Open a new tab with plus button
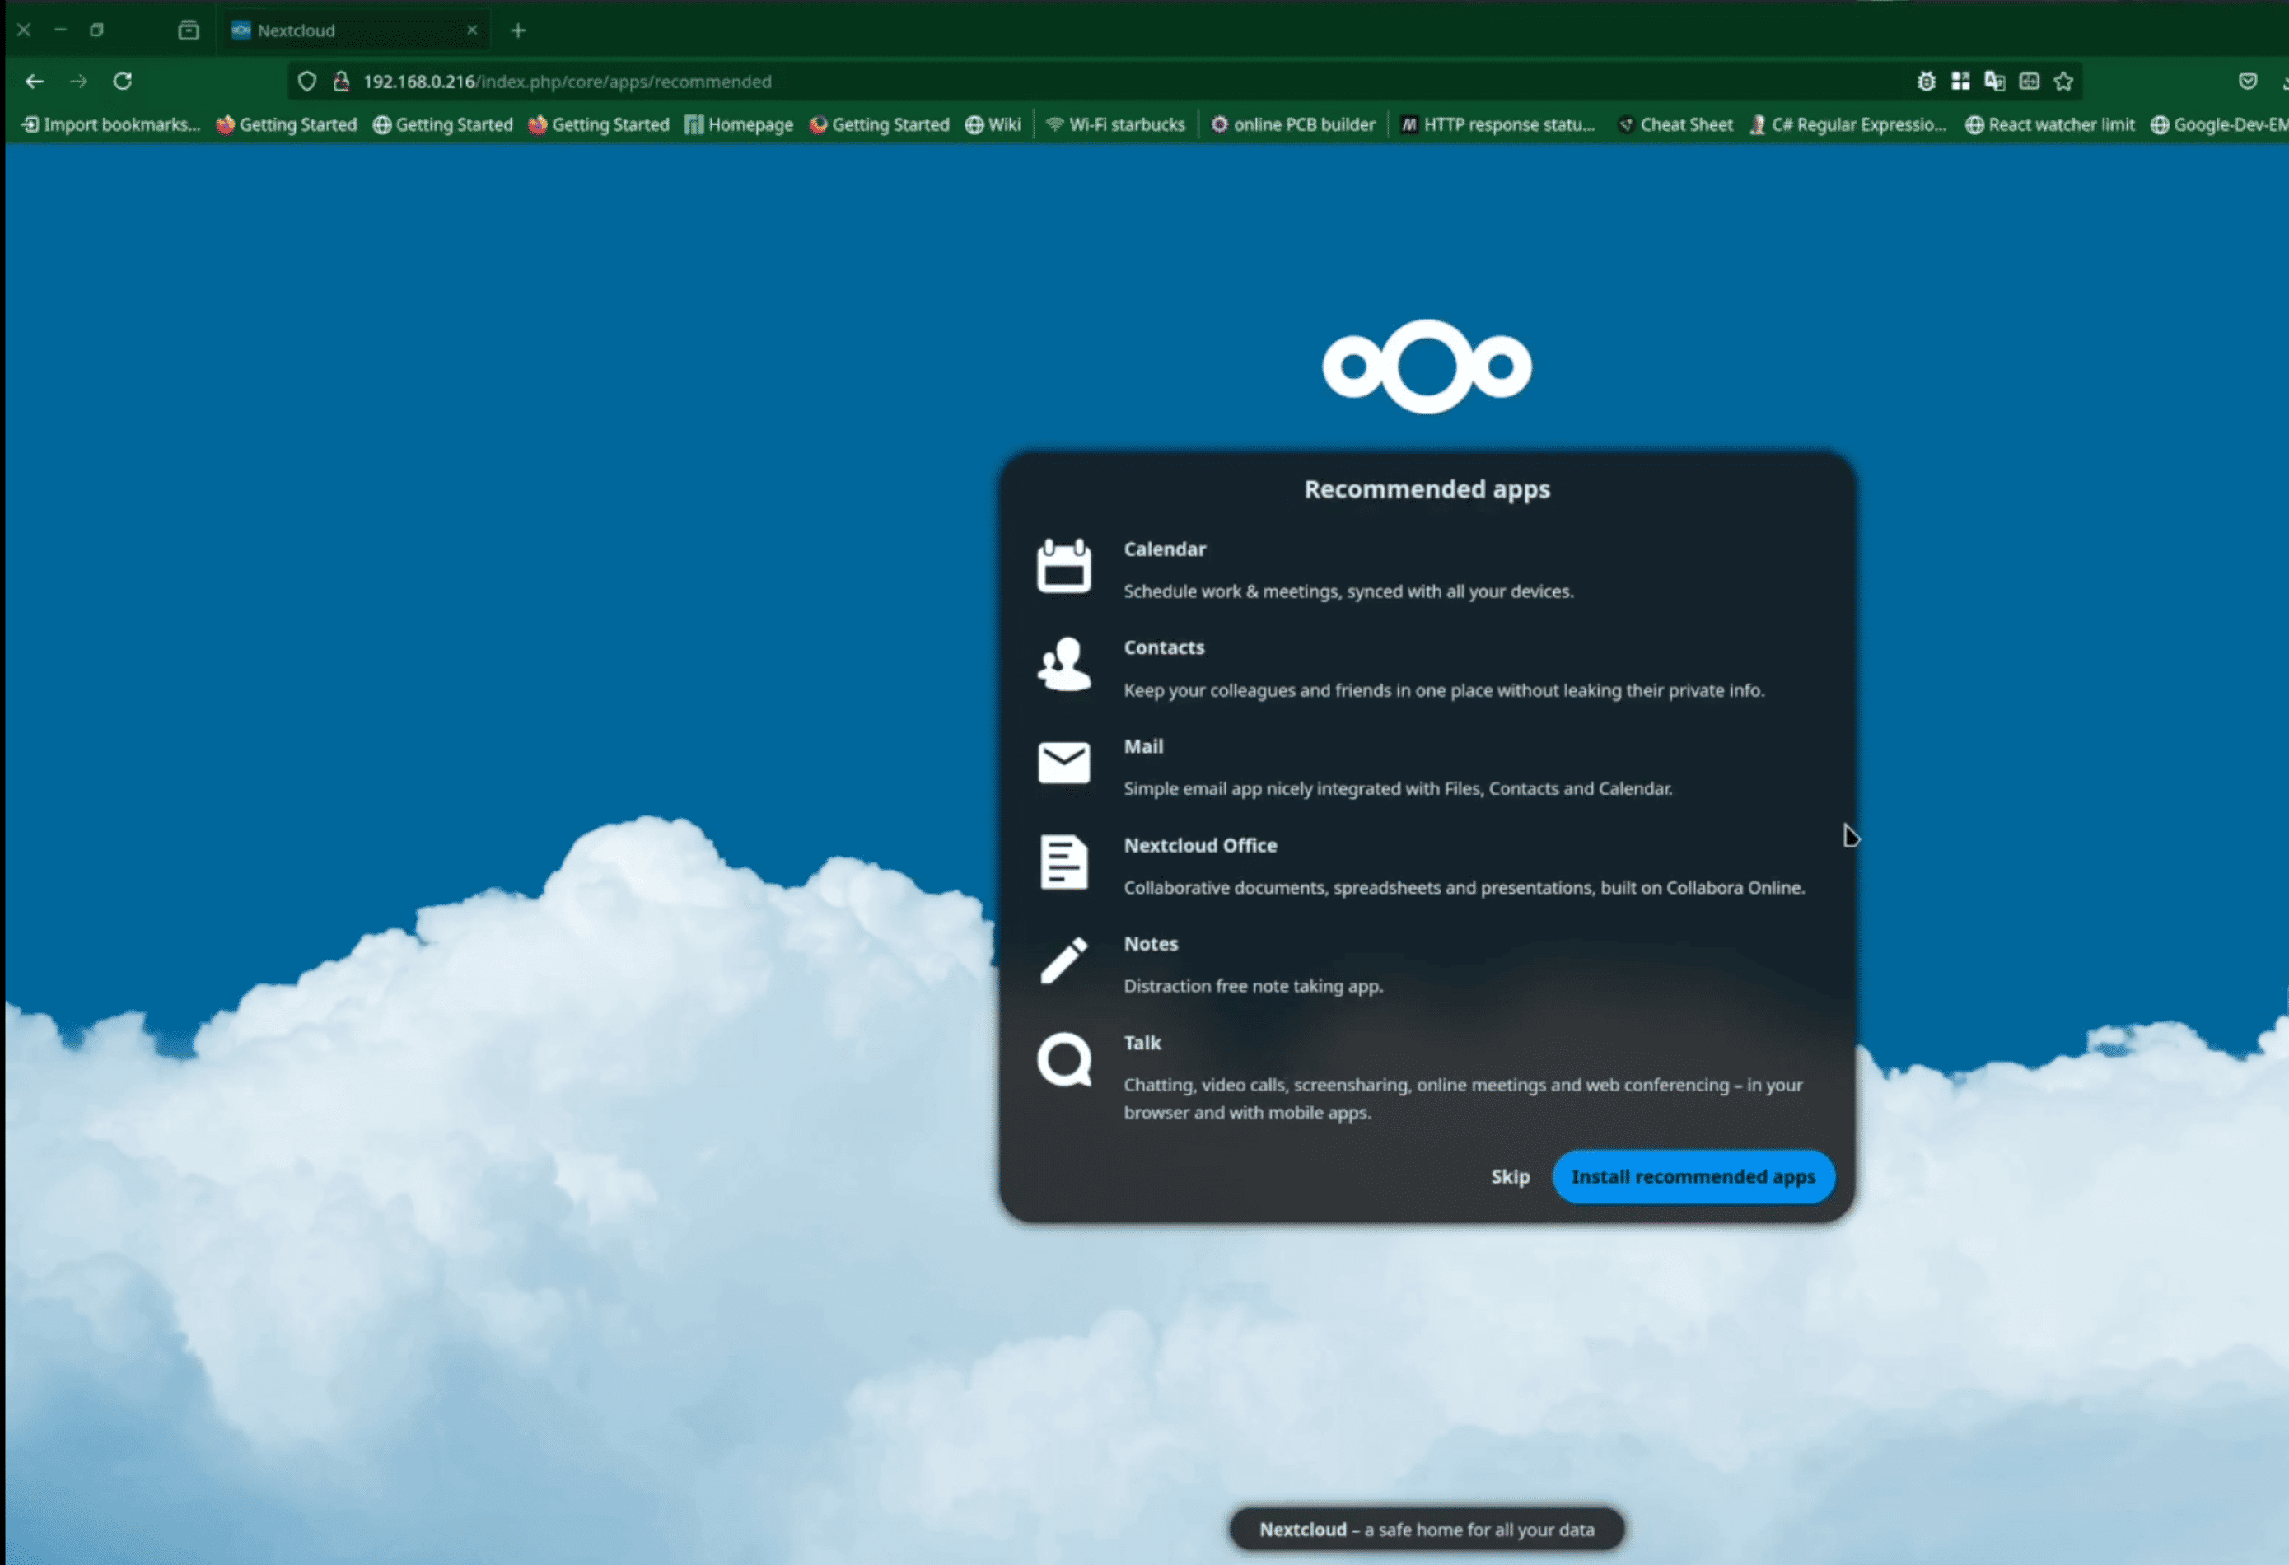Screen dimensions: 2289x1565 tap(518, 30)
